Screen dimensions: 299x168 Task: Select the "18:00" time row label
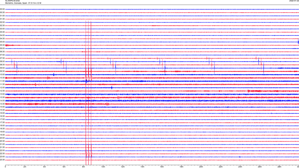pyautogui.click(x=2, y=125)
